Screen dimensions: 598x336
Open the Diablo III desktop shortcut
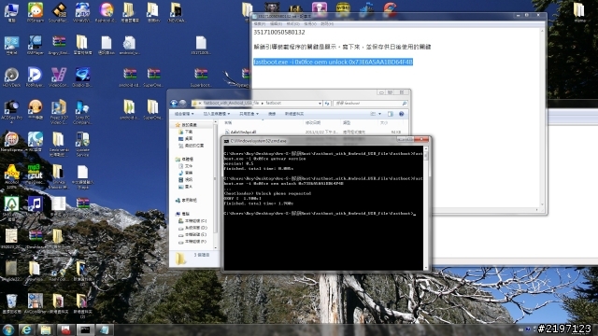tap(82, 77)
